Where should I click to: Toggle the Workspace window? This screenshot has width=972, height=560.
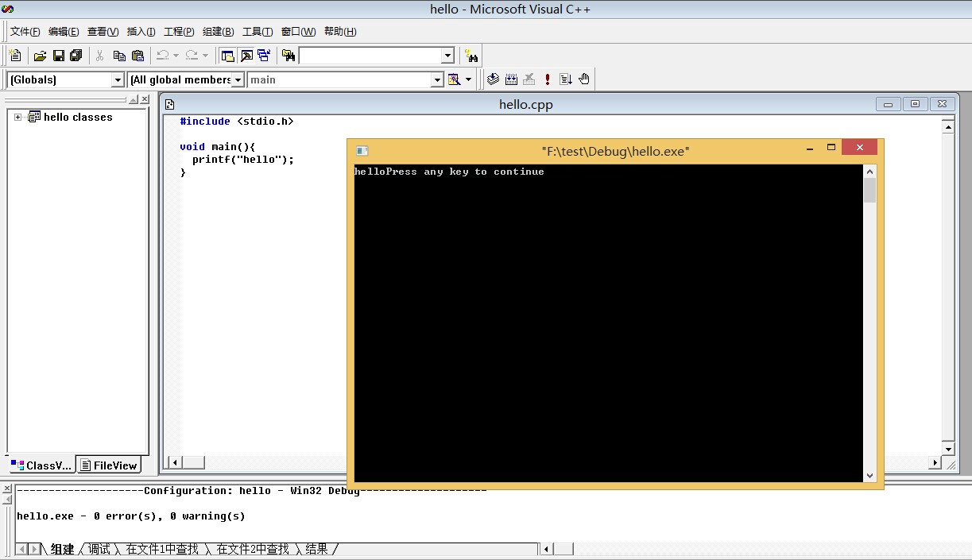(228, 56)
